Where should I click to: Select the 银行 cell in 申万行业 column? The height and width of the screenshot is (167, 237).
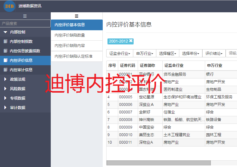pyautogui.click(x=221, y=74)
